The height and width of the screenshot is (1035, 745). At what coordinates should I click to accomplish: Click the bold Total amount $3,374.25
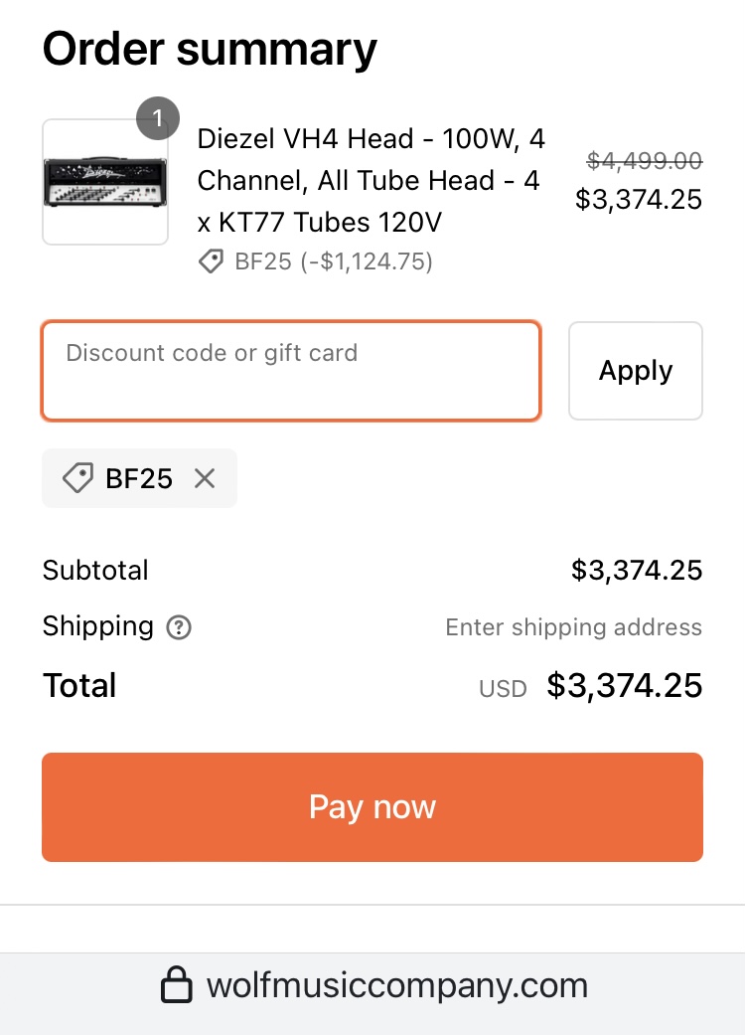625,686
